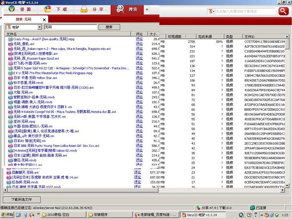Viewport: 292px width, 219px height.
Task: Click the 搜索 button beside keyword field
Action: click(x=109, y=27)
